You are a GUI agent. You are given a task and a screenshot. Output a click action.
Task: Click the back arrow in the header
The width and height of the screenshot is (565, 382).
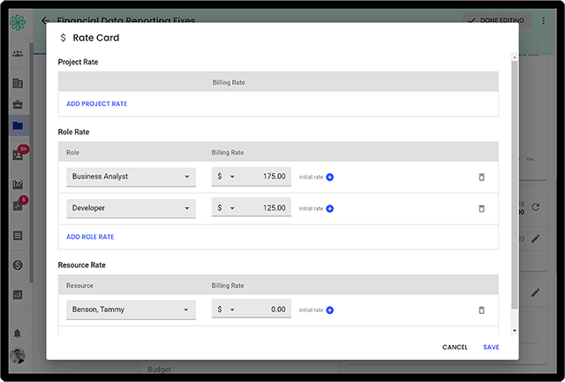pos(45,20)
